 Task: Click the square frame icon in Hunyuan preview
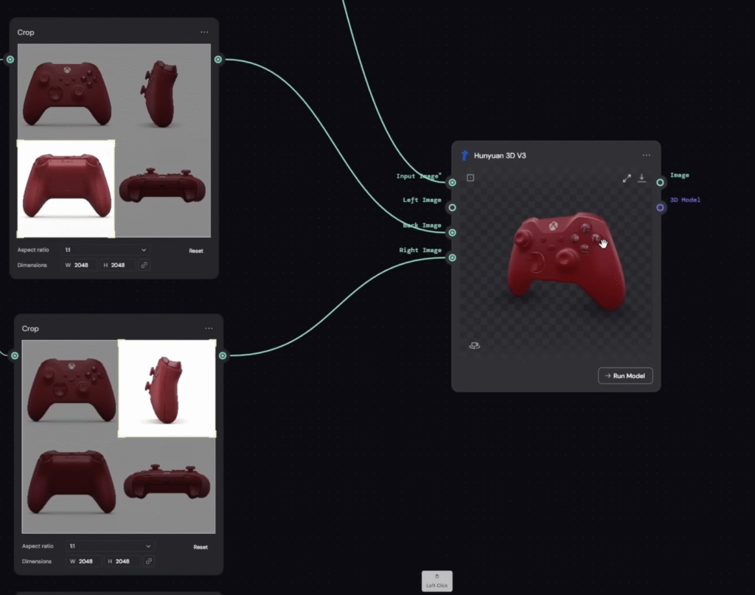pos(470,178)
